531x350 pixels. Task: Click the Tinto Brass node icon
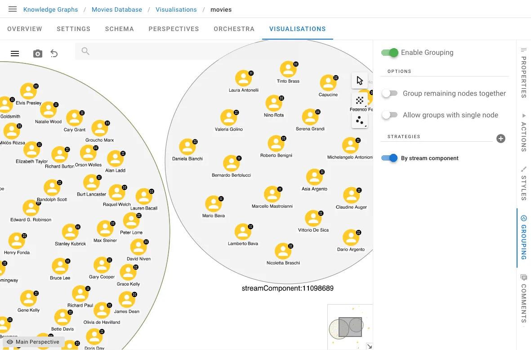(x=288, y=69)
